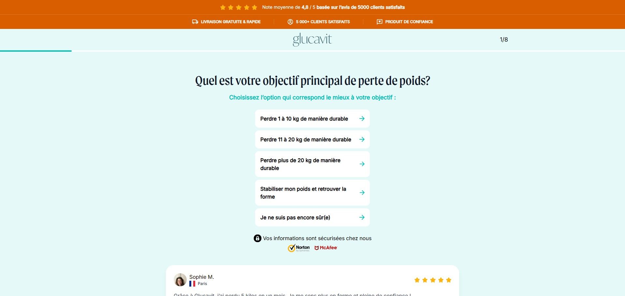Click arrow beside "Perdre 1 à 10 kg"

[x=362, y=119]
